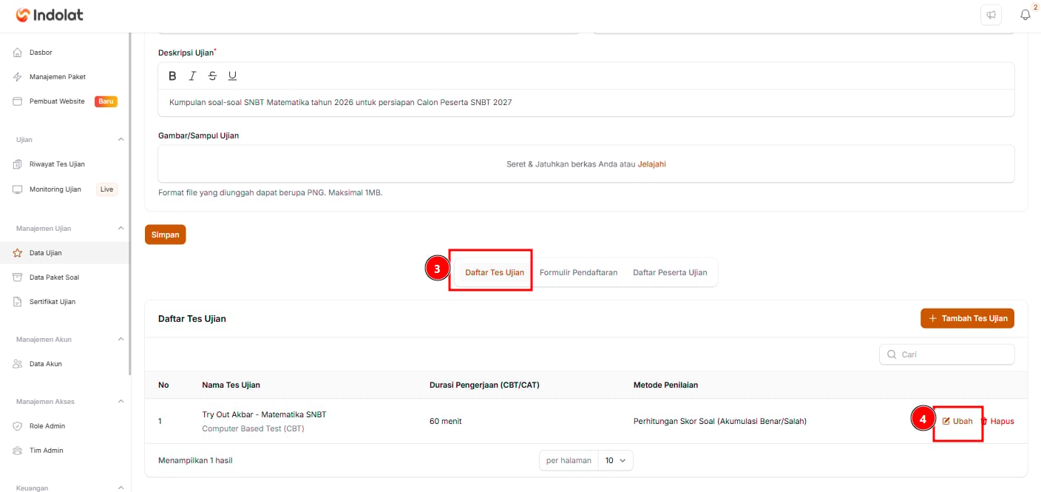Go to Monitoring Ujian
The width and height of the screenshot is (1041, 492).
coord(65,189)
